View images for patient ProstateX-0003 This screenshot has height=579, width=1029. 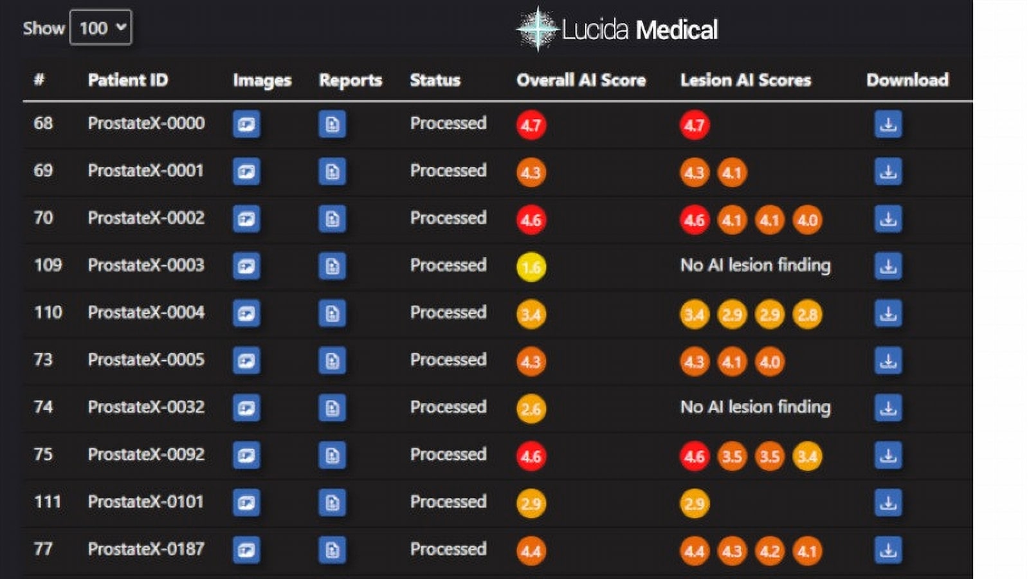click(x=246, y=266)
